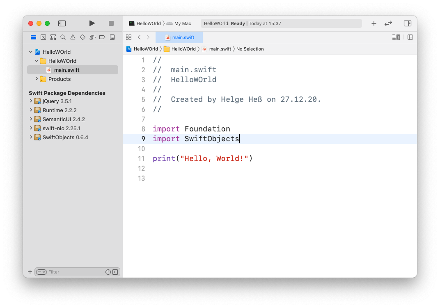Select the jQuery 3.5.1 package row
Image resolution: width=440 pixels, height=308 pixels.
(x=73, y=101)
